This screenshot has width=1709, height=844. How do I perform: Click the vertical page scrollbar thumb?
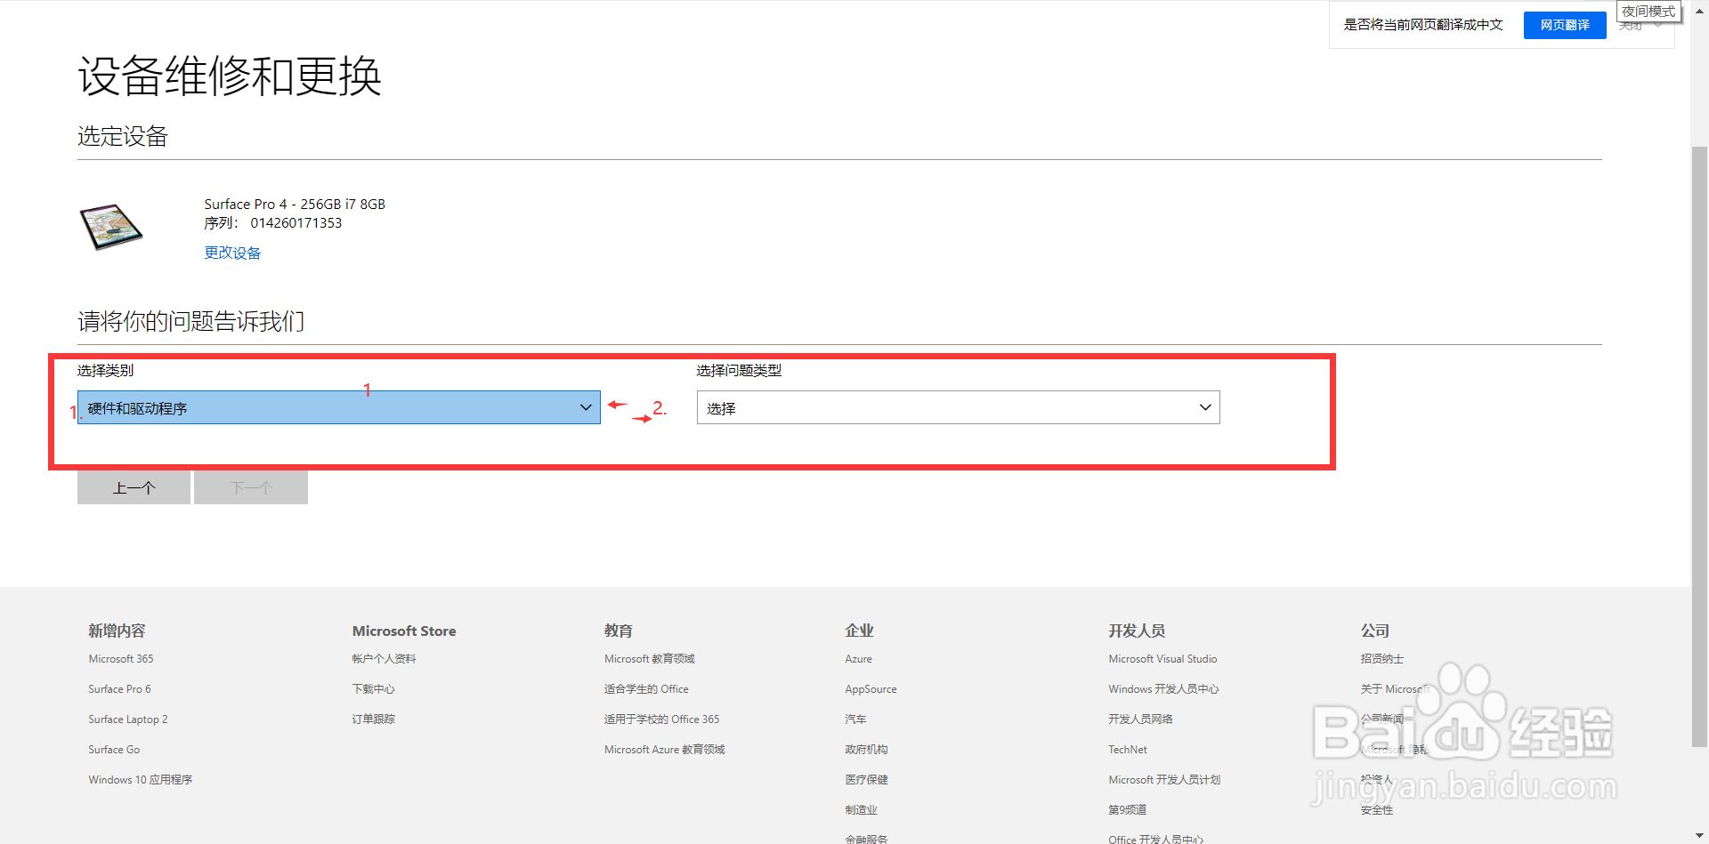[1699, 445]
